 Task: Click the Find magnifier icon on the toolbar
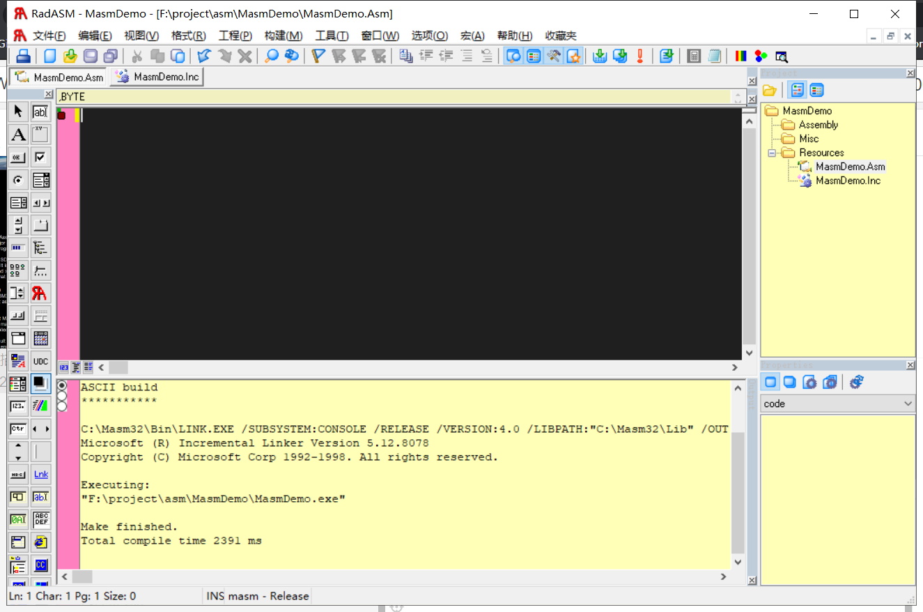(x=271, y=56)
